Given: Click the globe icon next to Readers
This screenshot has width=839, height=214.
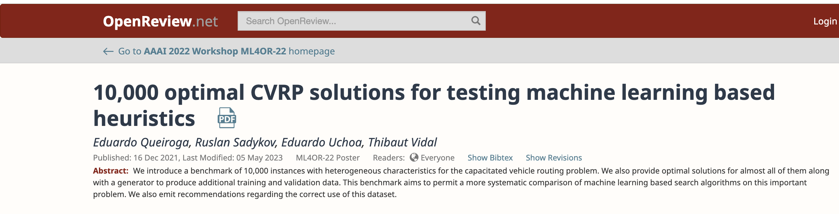Looking at the screenshot, I should click(x=414, y=158).
